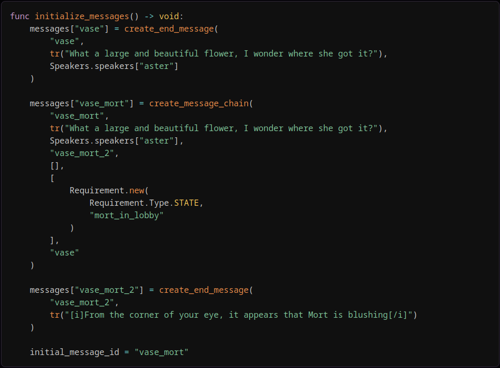Click the lone opening bracket before Requirement
Viewport: 500px width, 368px height.
tap(52, 178)
